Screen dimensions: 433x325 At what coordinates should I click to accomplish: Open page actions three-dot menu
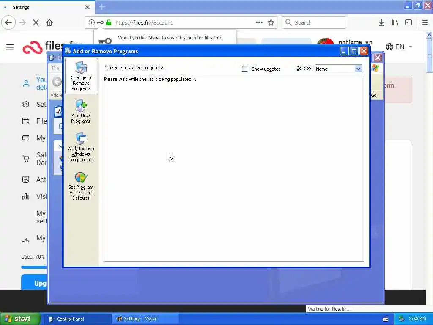tap(259, 23)
